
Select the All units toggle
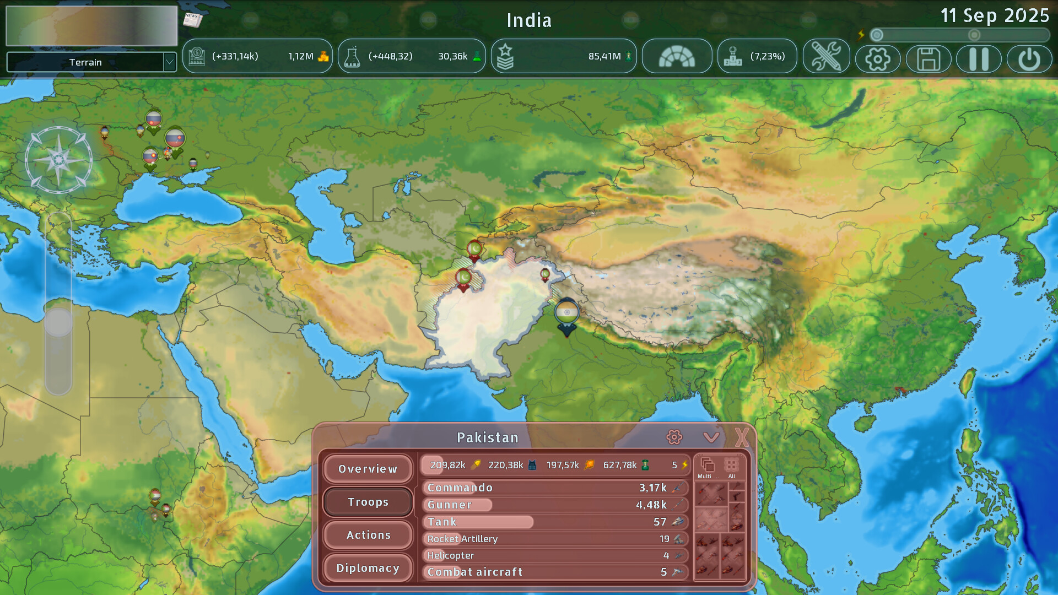coord(732,466)
